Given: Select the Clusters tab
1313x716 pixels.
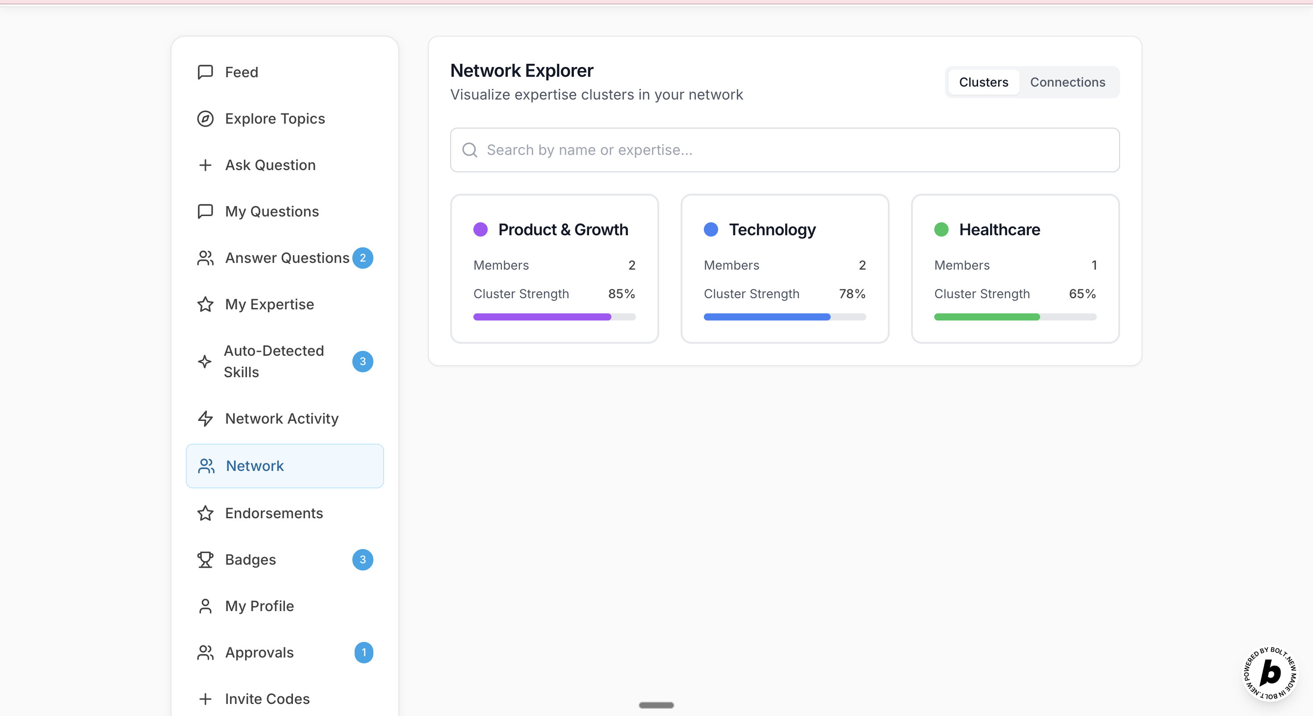Looking at the screenshot, I should (x=983, y=82).
